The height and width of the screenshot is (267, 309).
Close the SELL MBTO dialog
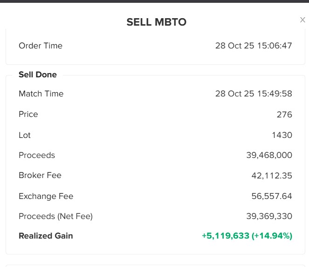click(x=302, y=20)
